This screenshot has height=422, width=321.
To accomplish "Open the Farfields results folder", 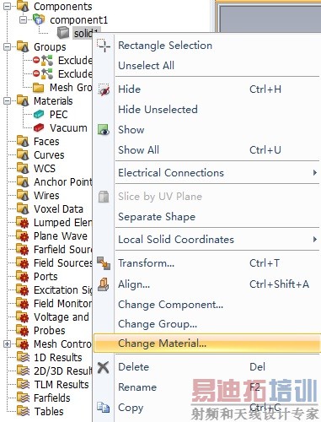I will coord(52,398).
